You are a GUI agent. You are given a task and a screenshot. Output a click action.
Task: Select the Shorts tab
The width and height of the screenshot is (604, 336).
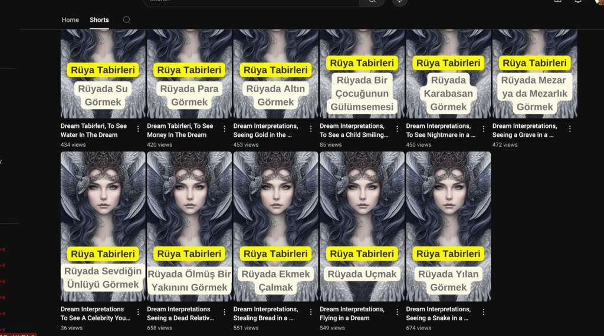tap(99, 20)
